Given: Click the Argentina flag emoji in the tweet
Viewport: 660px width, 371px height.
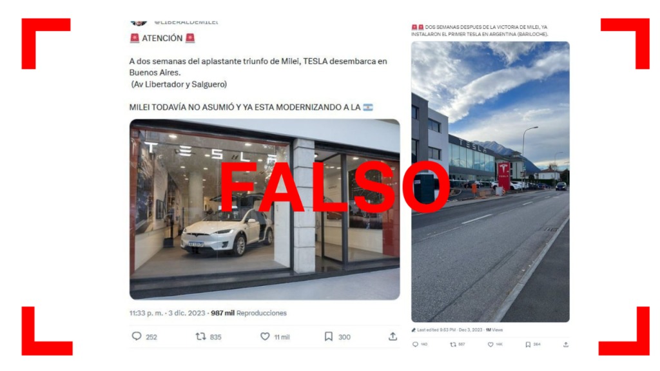Looking at the screenshot, I should tap(368, 108).
